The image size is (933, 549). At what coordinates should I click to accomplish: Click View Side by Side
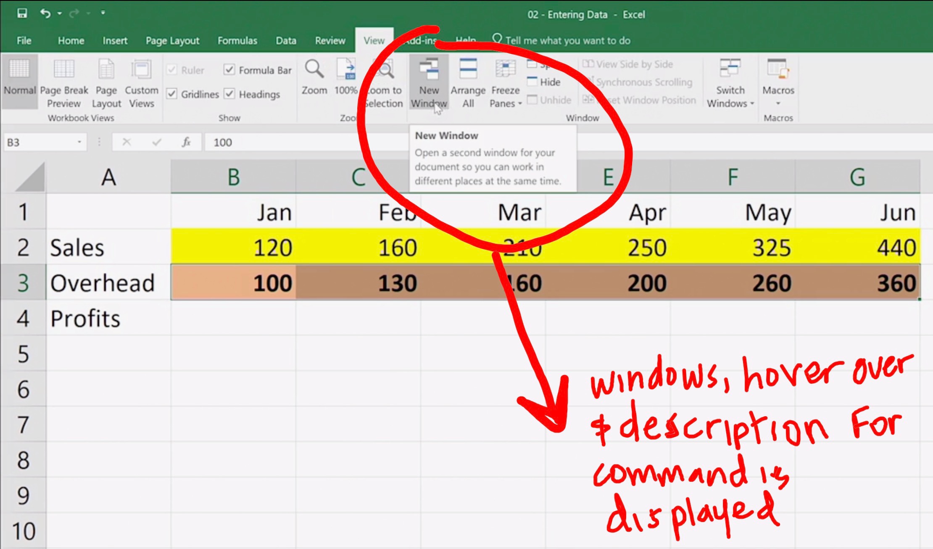628,64
